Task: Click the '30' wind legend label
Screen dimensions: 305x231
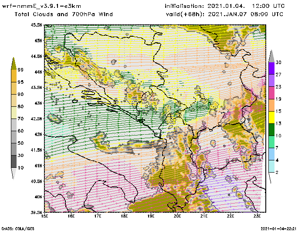Action: (x=278, y=62)
